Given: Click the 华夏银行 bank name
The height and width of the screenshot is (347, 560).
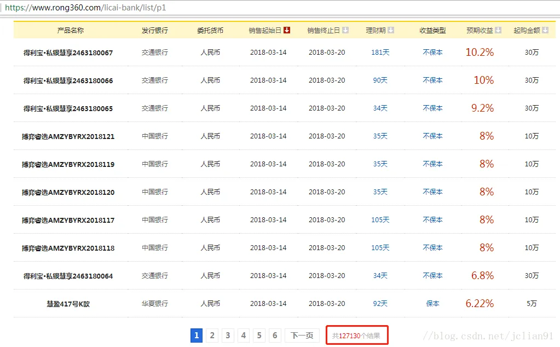Looking at the screenshot, I should 155,303.
